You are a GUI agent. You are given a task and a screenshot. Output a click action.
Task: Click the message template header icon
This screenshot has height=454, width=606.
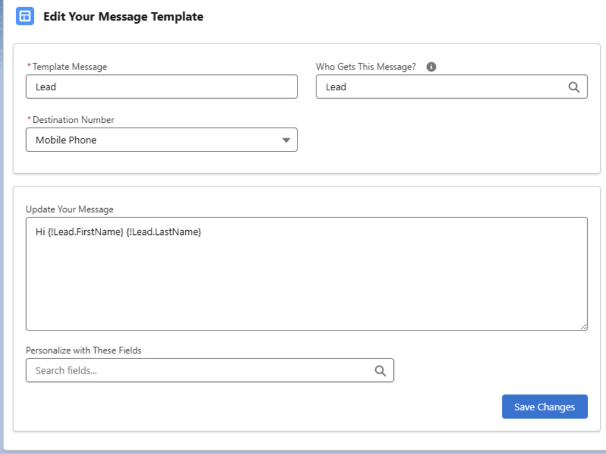click(25, 16)
